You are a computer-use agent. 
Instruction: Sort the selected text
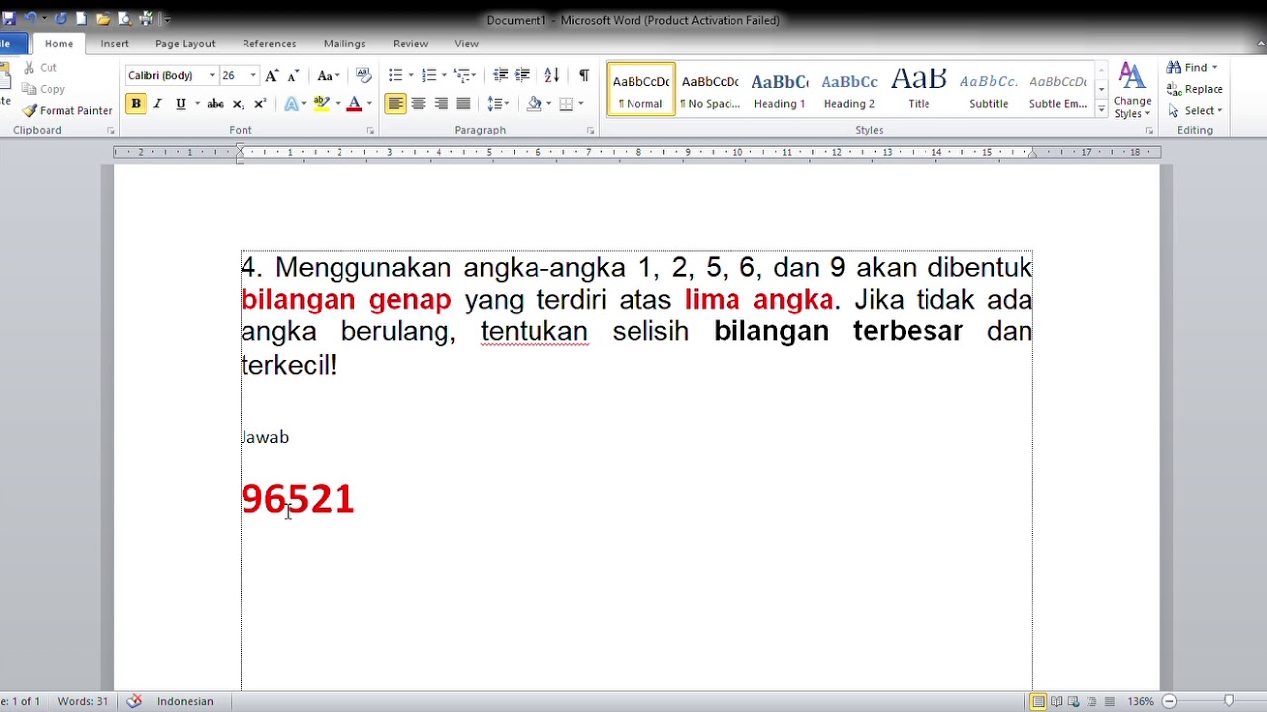[552, 76]
